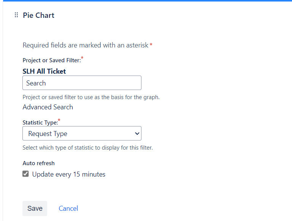Uncheck the auto refresh checkbox

tap(26, 174)
